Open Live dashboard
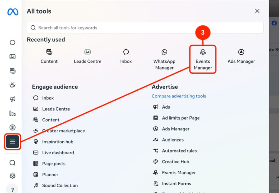The image size is (279, 193). (x=53, y=153)
